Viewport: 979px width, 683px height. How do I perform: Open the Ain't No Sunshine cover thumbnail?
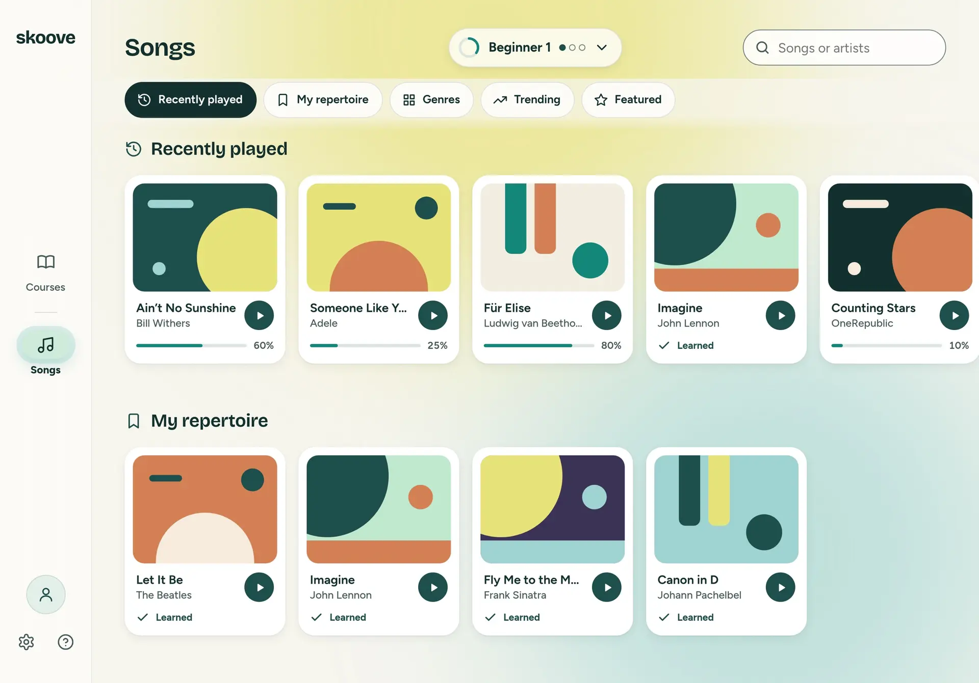[x=205, y=237]
